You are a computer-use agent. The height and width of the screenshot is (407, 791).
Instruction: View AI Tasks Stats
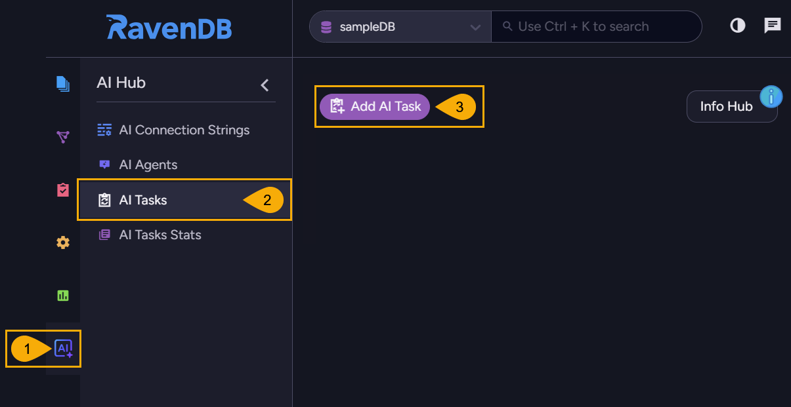click(160, 235)
